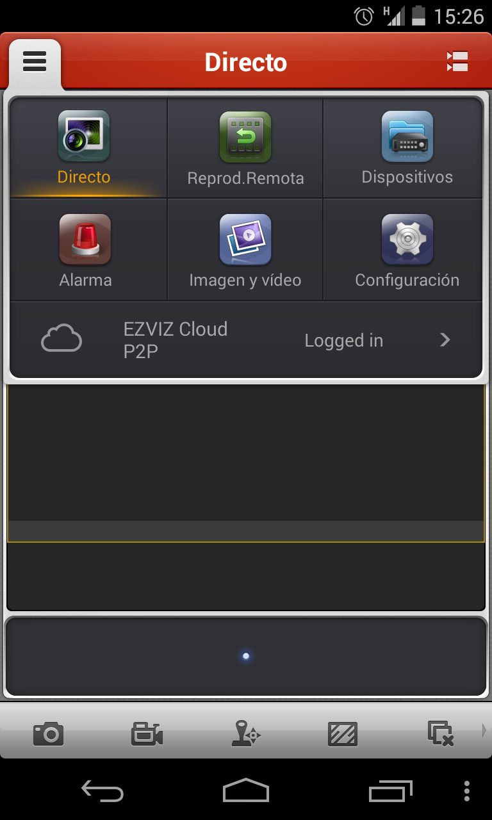Open the Alarma siren icon
Viewport: 492px width, 820px height.
coord(85,239)
